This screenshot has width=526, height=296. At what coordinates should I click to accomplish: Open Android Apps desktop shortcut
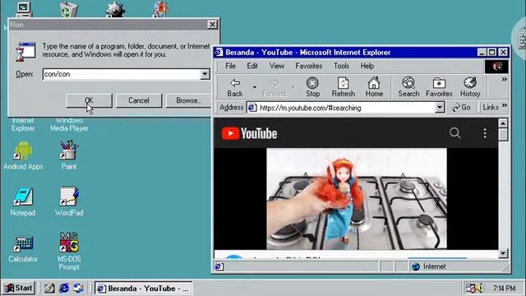(23, 155)
